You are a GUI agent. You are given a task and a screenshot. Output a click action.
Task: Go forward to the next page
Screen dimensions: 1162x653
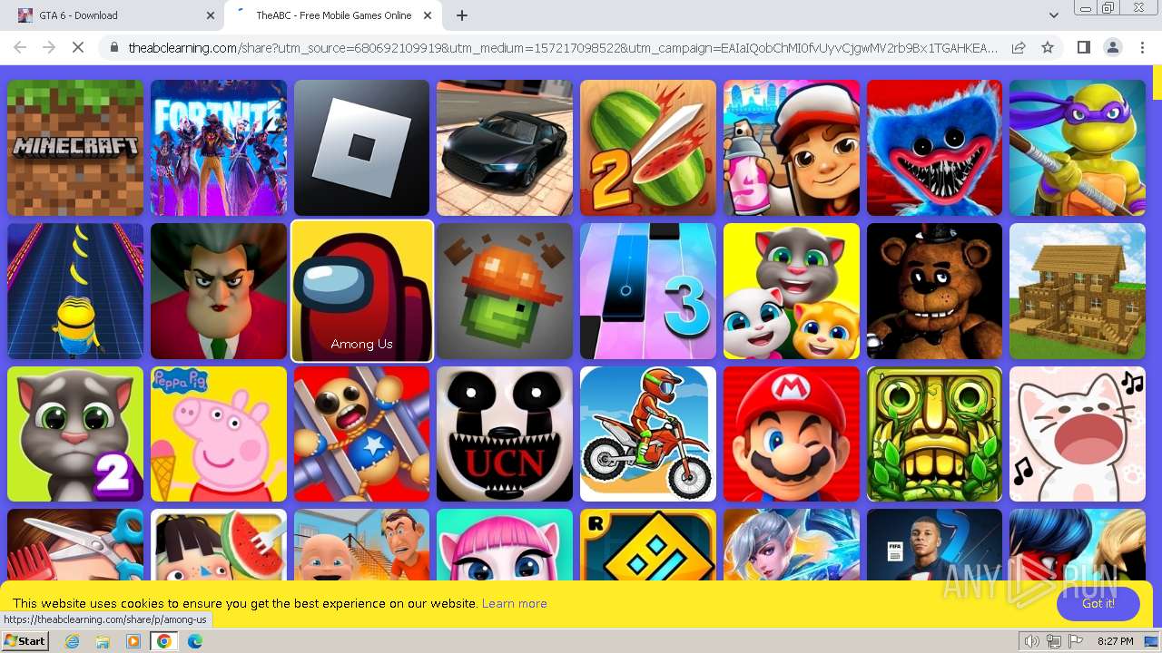(49, 47)
